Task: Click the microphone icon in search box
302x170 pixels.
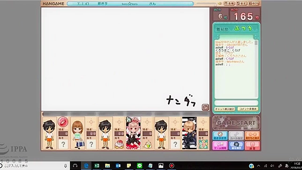Action: click(66, 166)
